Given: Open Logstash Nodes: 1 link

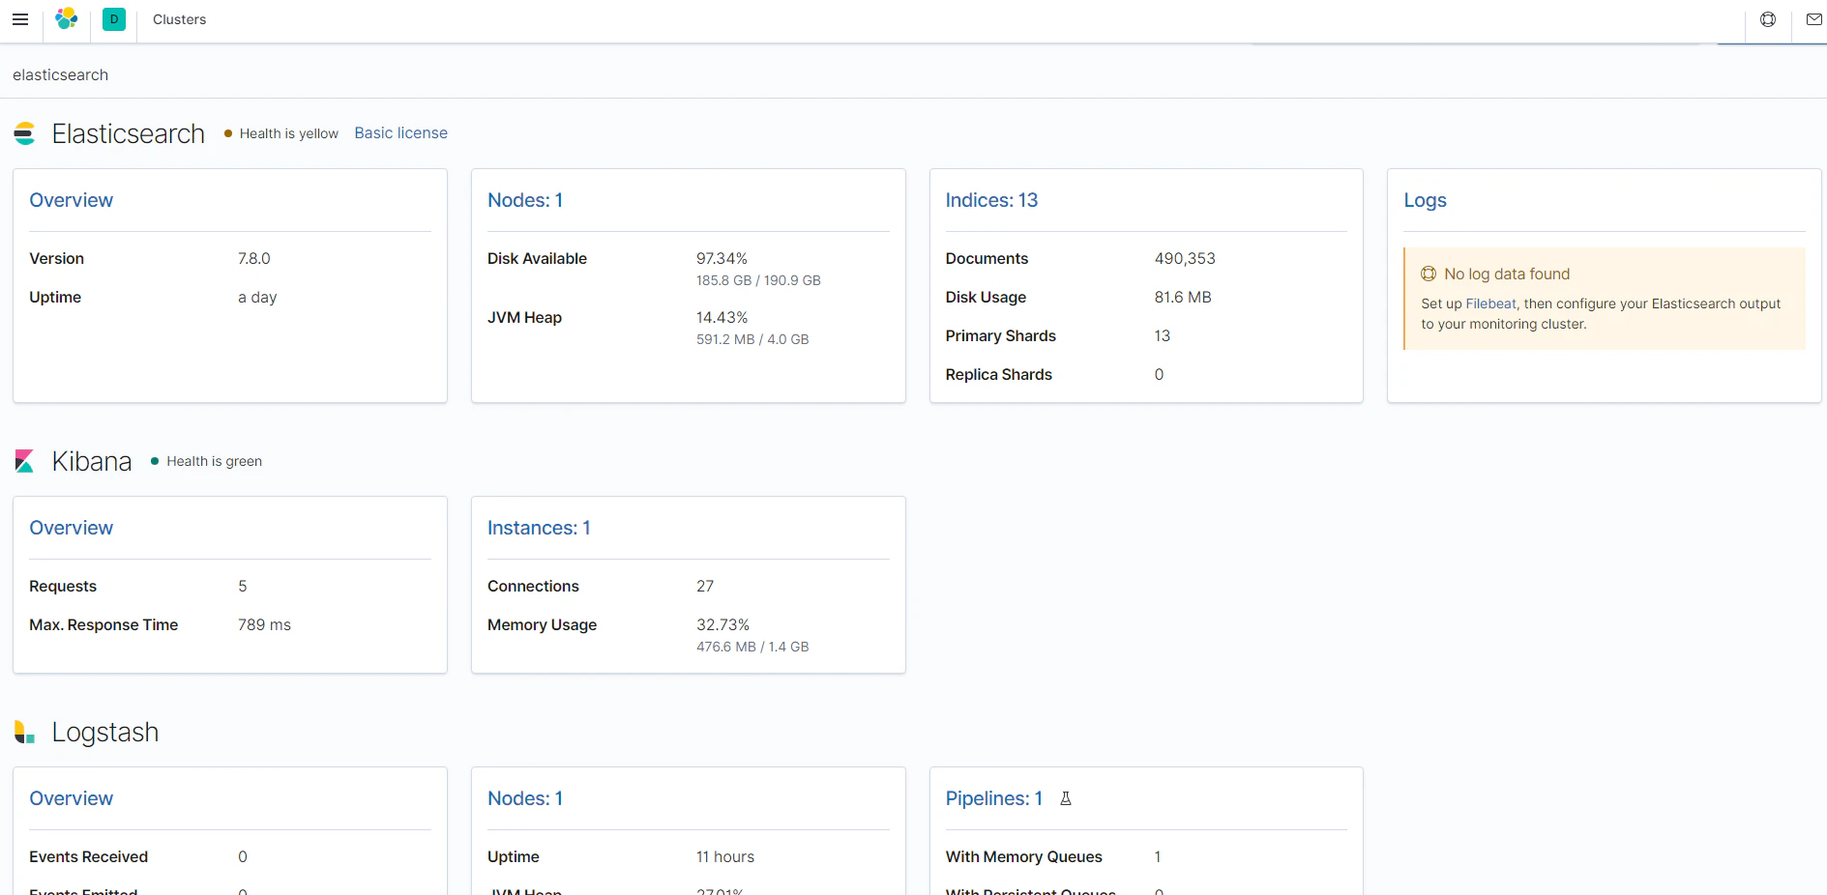Looking at the screenshot, I should tap(525, 798).
